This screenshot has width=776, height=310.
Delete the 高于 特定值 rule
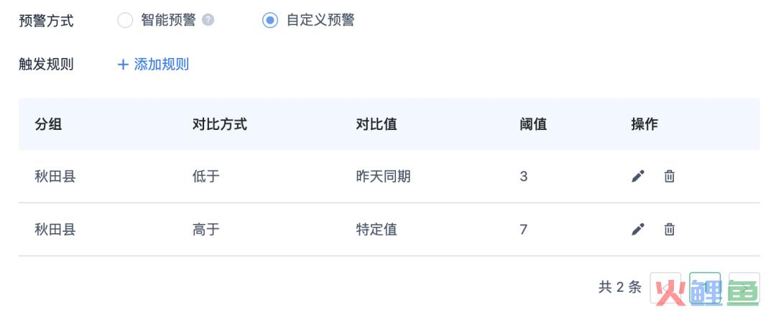pos(669,229)
